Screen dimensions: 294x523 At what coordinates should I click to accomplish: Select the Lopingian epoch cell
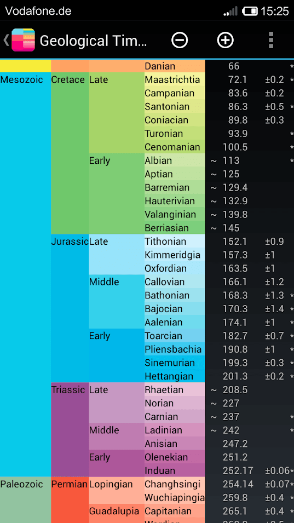click(x=117, y=490)
